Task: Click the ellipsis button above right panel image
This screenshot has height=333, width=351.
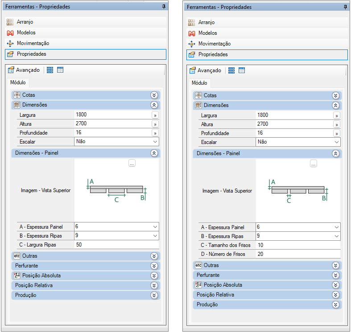Action: 313,164
